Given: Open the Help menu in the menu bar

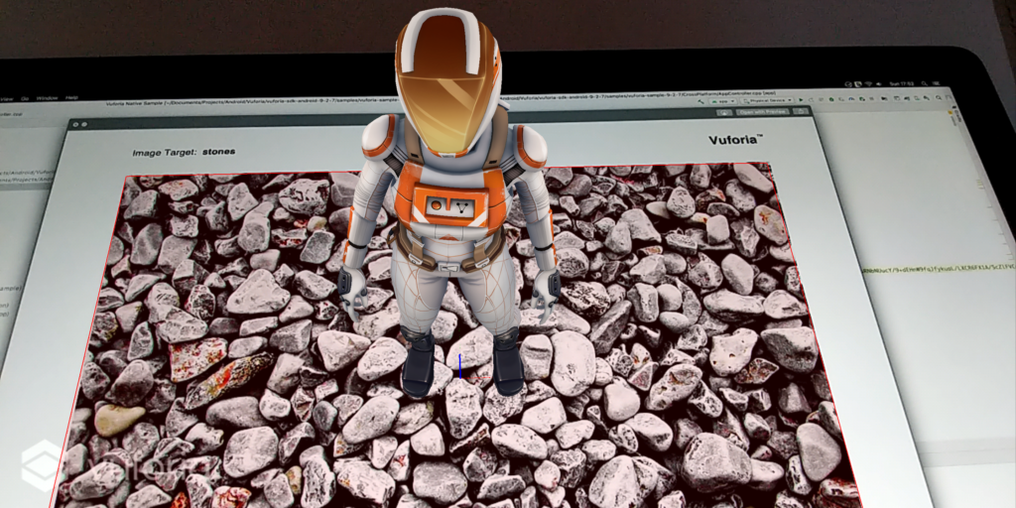Looking at the screenshot, I should coord(71,98).
